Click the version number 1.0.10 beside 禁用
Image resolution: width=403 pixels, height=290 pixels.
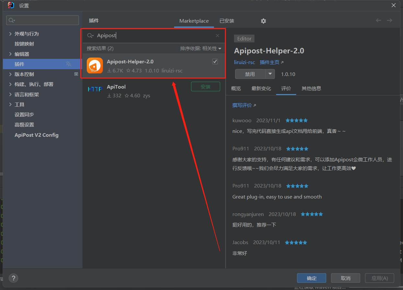coord(288,74)
